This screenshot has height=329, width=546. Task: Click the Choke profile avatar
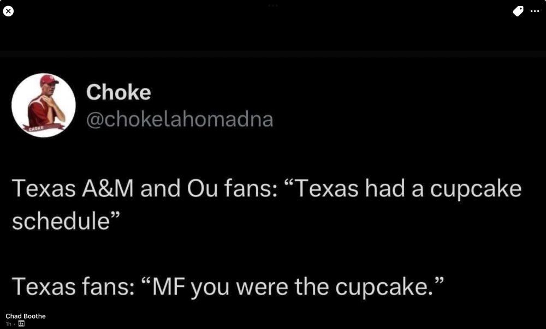(x=44, y=105)
